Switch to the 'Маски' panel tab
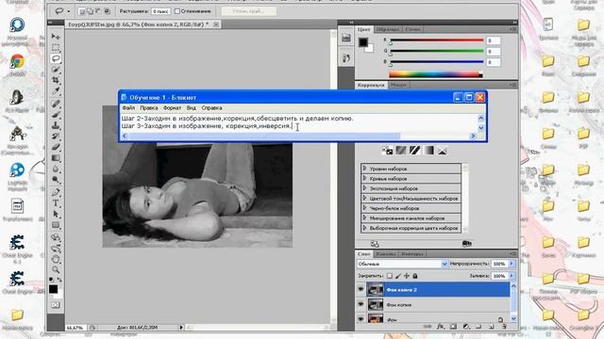604x339 pixels. (x=398, y=85)
